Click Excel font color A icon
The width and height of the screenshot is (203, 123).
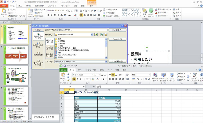(98, 79)
